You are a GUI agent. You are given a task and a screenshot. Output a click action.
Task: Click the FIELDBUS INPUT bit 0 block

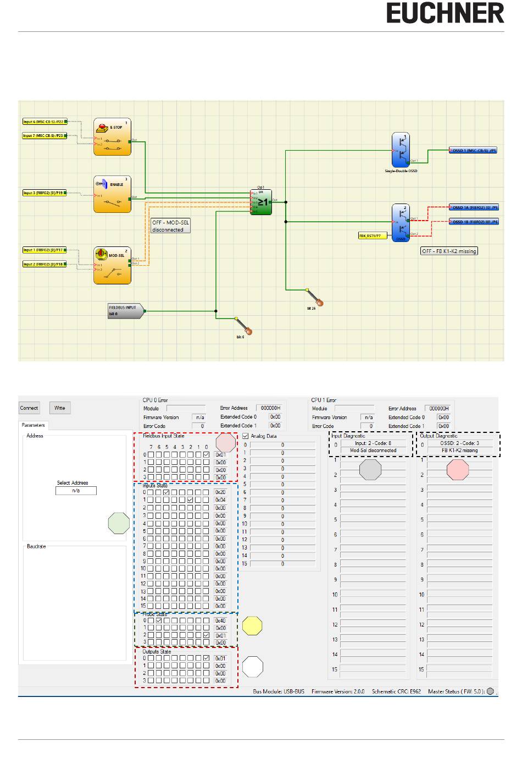click(x=126, y=311)
